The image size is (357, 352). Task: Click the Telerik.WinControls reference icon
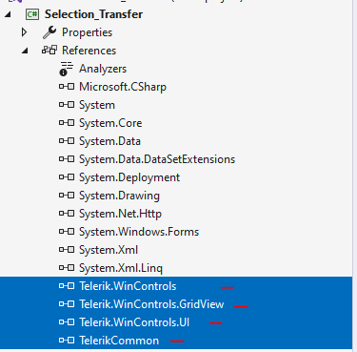(67, 286)
